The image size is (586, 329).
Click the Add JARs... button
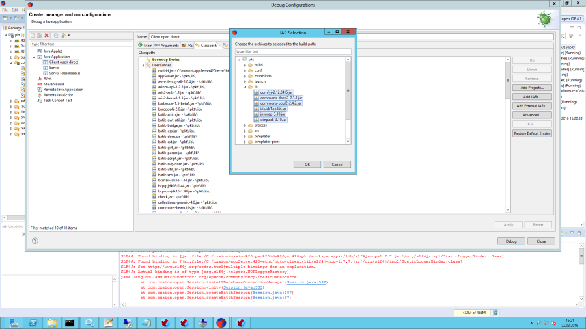click(x=532, y=97)
